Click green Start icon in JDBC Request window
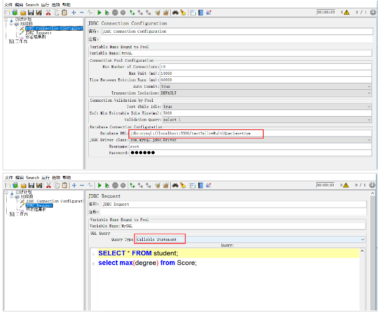The image size is (378, 313). pos(99,185)
